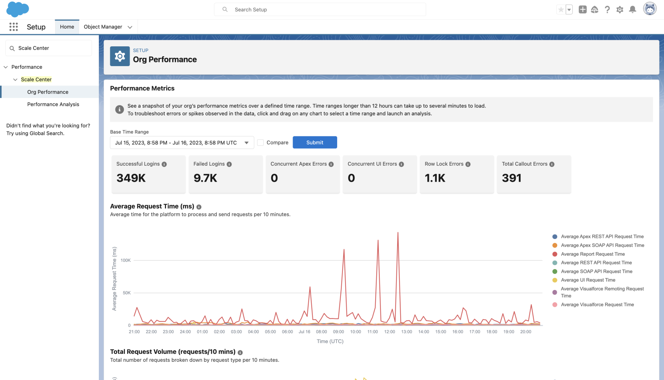Toggle Average SOAP API Request Time legend
Viewport: 664px width, 380px height.
click(x=592, y=271)
